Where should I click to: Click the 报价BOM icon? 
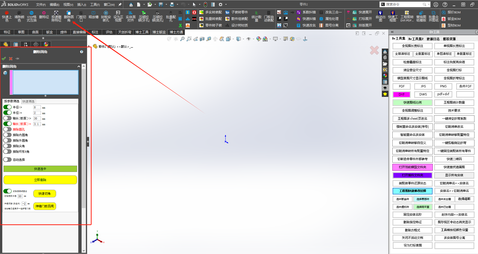click(x=444, y=12)
